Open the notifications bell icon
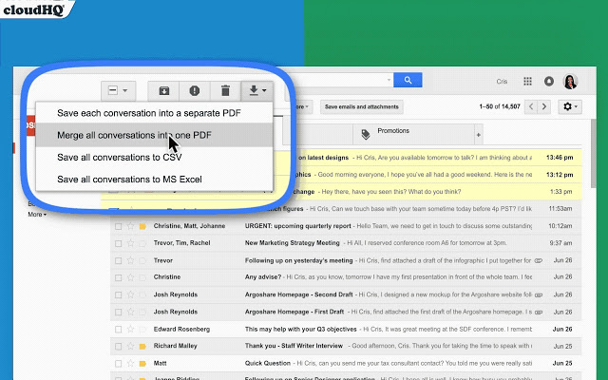The height and width of the screenshot is (380, 608). [549, 81]
